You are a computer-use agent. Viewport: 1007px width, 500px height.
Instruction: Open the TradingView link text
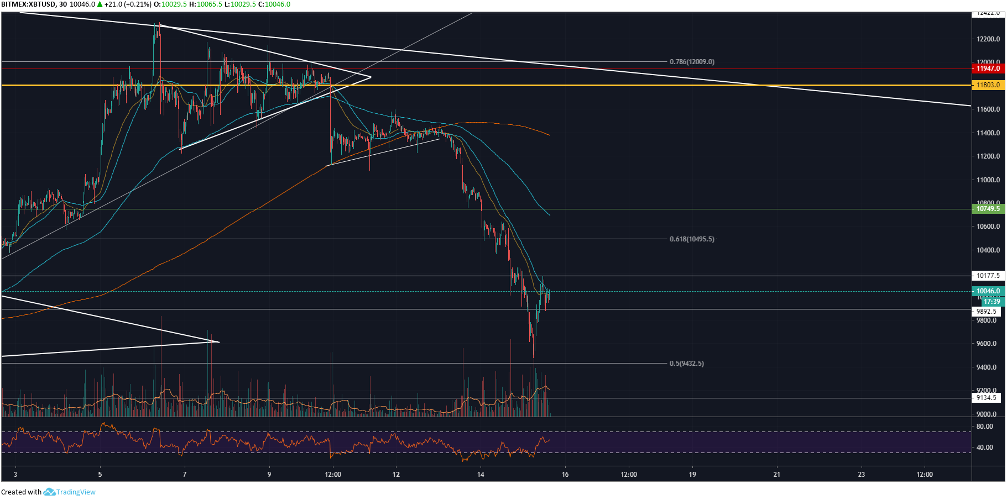(x=76, y=492)
